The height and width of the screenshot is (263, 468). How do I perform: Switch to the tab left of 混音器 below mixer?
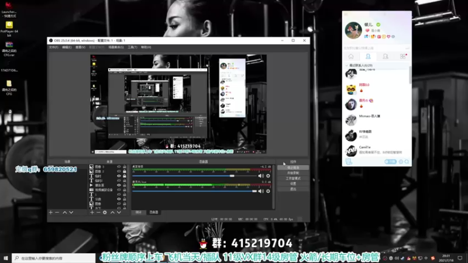(139, 212)
